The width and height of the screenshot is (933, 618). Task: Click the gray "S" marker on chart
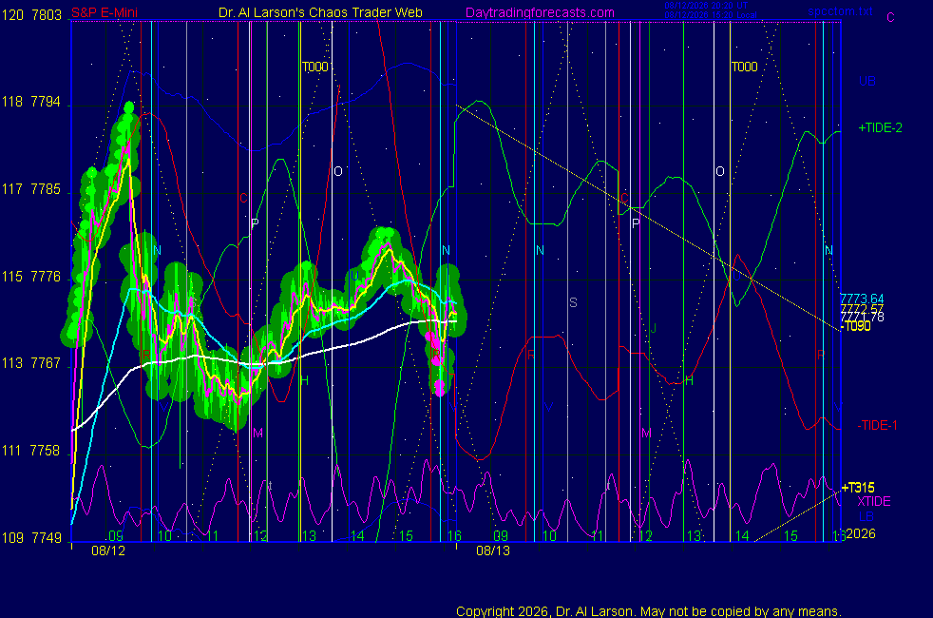click(573, 302)
